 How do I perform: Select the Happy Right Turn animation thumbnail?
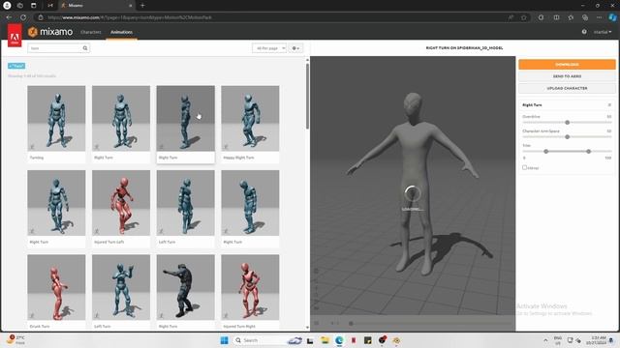250,118
